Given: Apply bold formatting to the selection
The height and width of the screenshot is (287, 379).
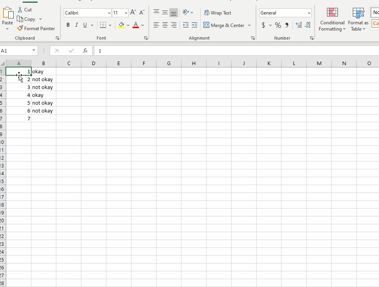Looking at the screenshot, I should point(68,25).
